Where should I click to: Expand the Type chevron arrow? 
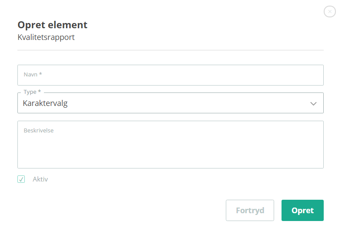point(313,104)
